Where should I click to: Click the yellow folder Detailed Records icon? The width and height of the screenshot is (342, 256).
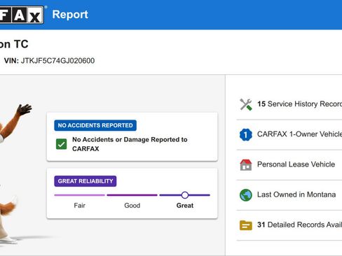tap(246, 225)
